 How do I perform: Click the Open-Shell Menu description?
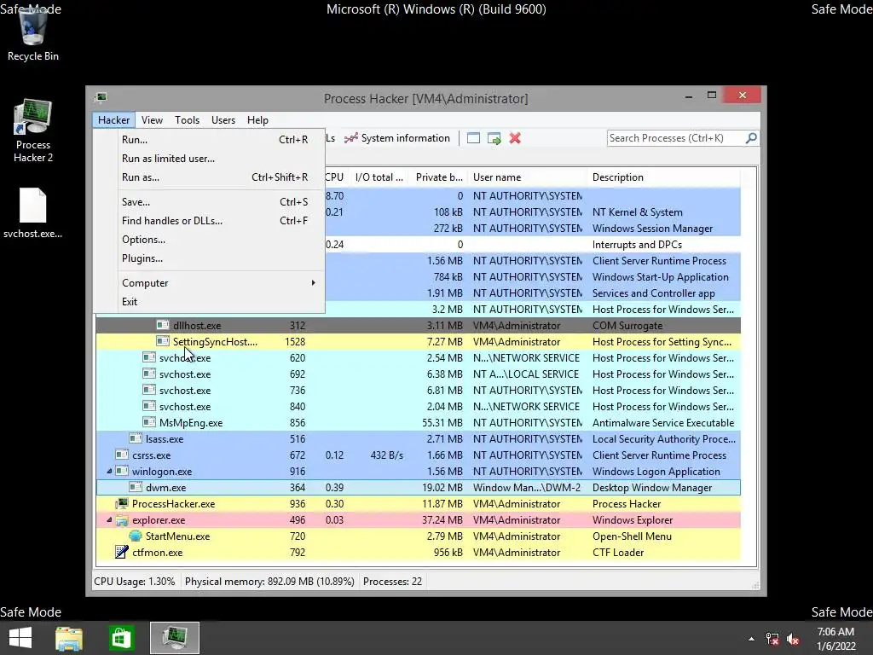pos(632,536)
